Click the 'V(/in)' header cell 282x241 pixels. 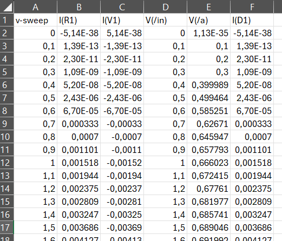[166, 20]
